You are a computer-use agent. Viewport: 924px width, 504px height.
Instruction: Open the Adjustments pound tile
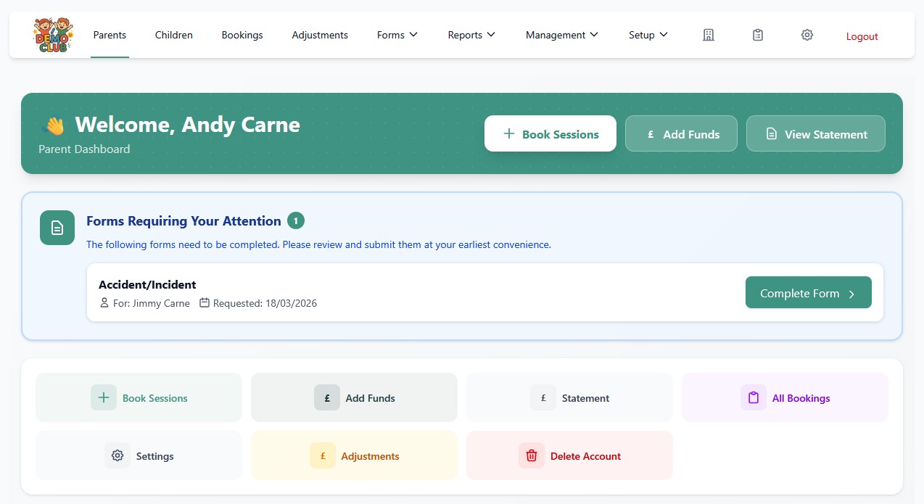pos(354,456)
